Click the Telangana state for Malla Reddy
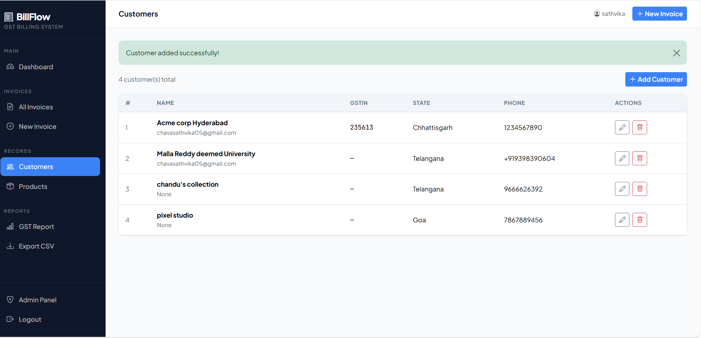The image size is (701, 338). 428,159
